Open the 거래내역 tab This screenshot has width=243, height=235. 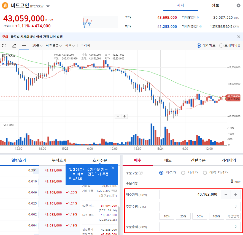[229, 160]
